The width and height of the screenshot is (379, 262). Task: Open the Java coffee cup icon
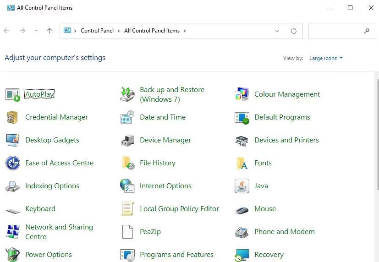pyautogui.click(x=242, y=186)
